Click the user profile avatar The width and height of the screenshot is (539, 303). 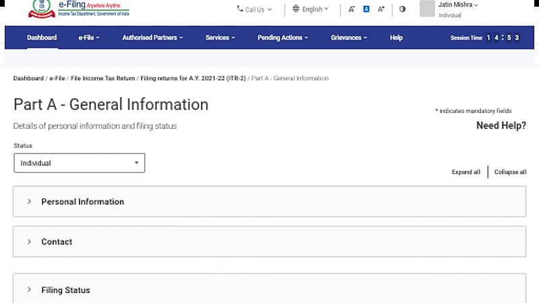427,9
